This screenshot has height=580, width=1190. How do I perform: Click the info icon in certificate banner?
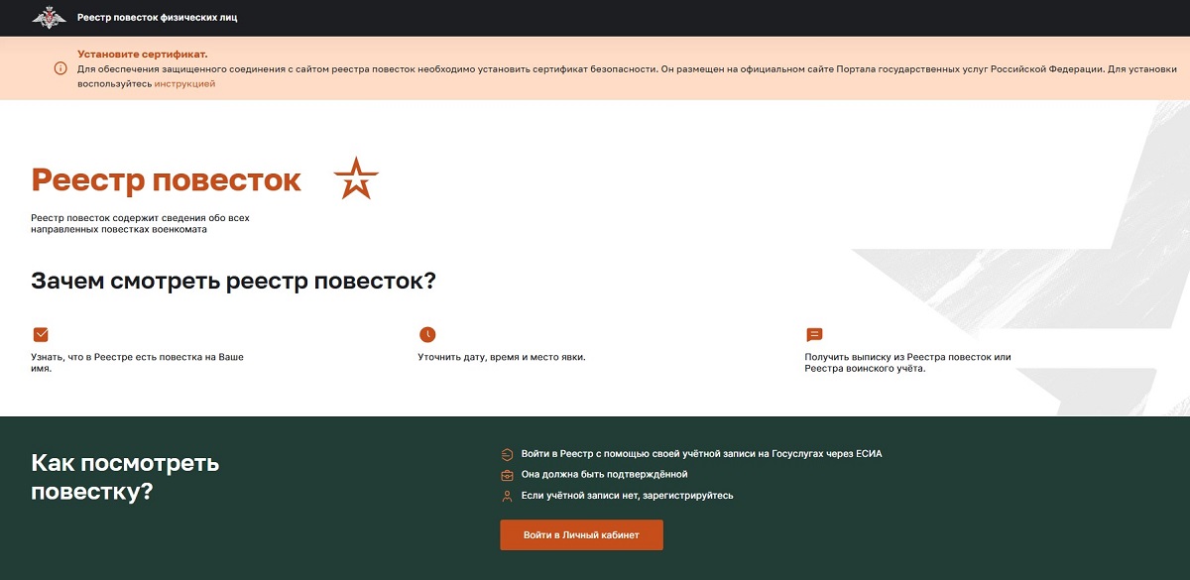pyautogui.click(x=60, y=68)
